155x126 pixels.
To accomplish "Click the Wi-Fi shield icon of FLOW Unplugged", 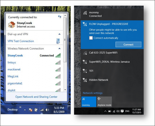I will tap(85, 24).
